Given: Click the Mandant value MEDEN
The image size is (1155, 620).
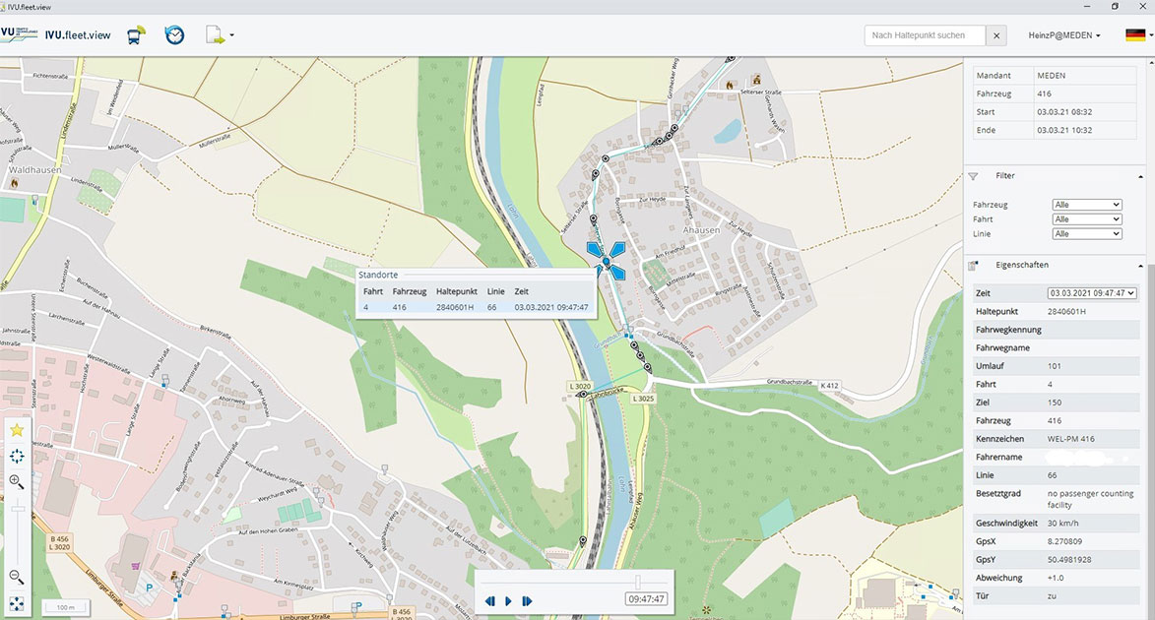Looking at the screenshot, I should point(1052,75).
